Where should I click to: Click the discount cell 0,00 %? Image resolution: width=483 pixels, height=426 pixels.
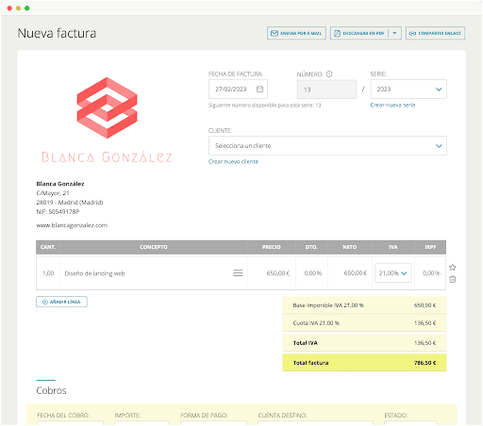[x=313, y=273]
